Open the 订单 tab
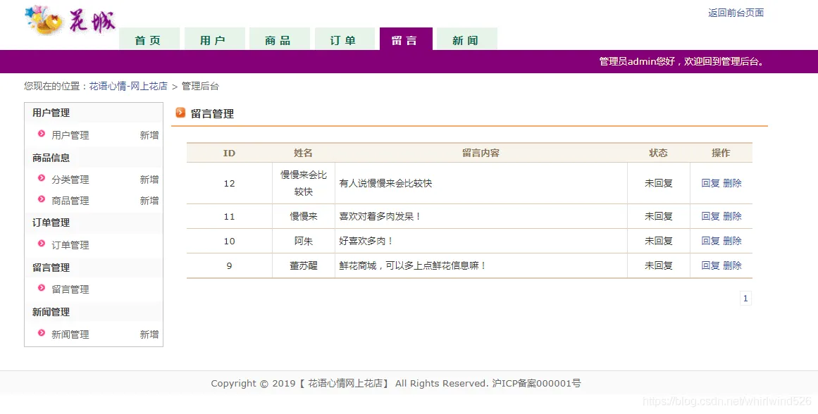Viewport: 818px width, 414px height. coord(345,39)
